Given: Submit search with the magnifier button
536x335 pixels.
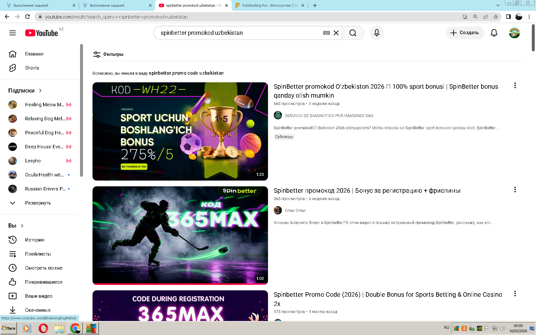Looking at the screenshot, I should 353,33.
